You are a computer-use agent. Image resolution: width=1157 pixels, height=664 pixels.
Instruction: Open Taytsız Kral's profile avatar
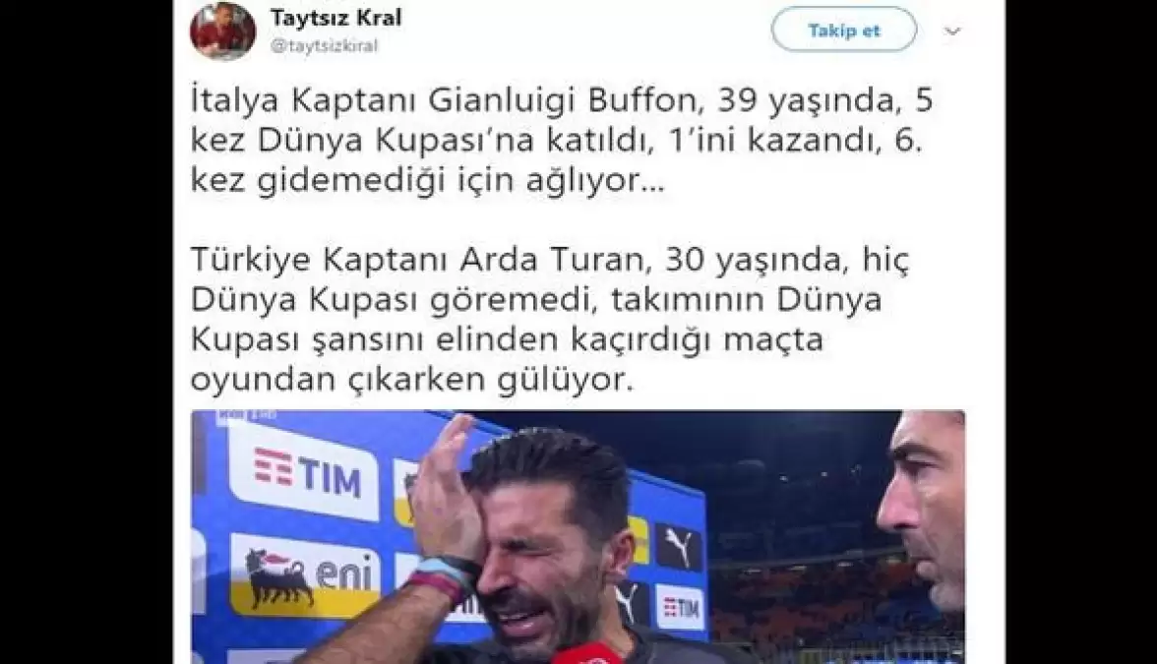[x=223, y=30]
